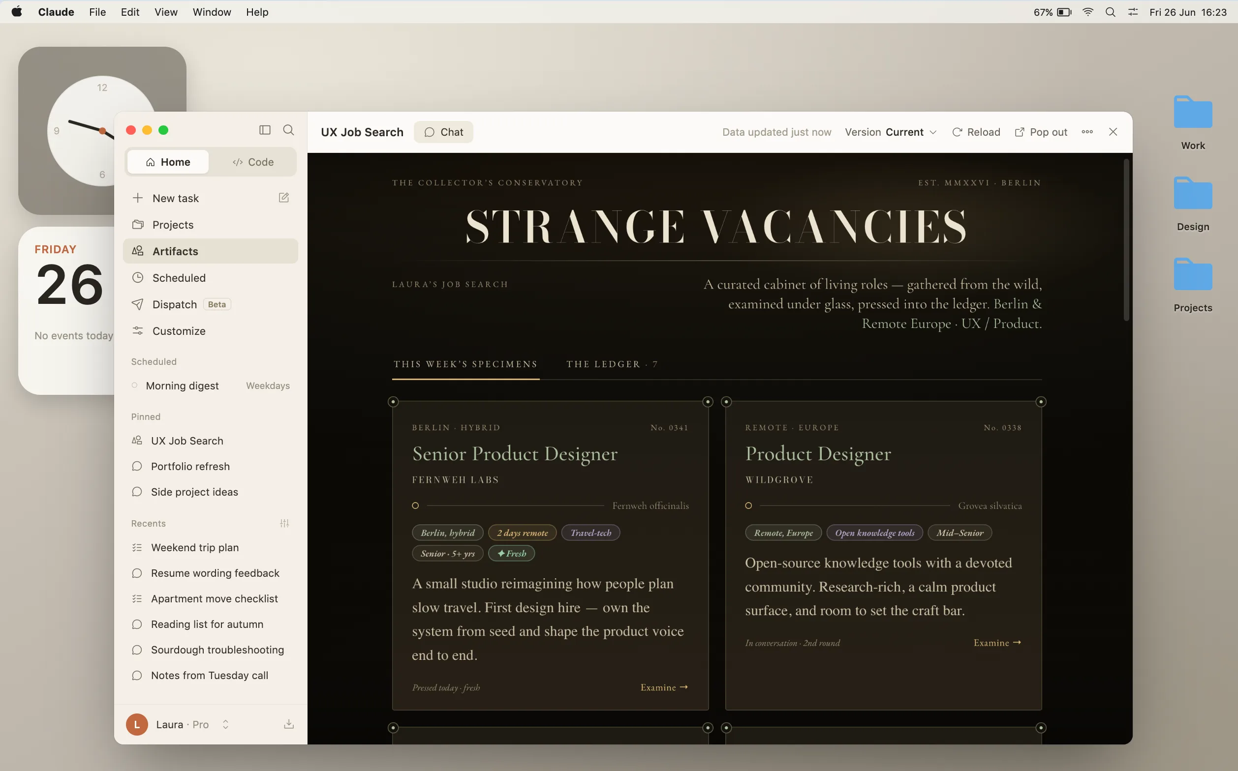Open the Projects folder on desktop
The image size is (1238, 771).
tap(1193, 285)
